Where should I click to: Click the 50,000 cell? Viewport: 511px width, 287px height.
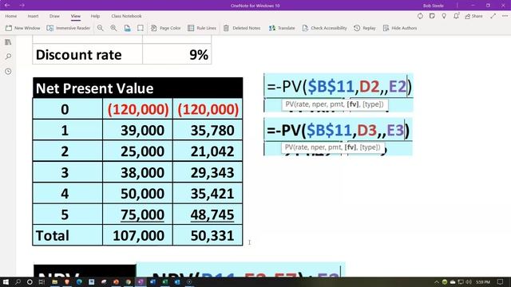[137, 193]
